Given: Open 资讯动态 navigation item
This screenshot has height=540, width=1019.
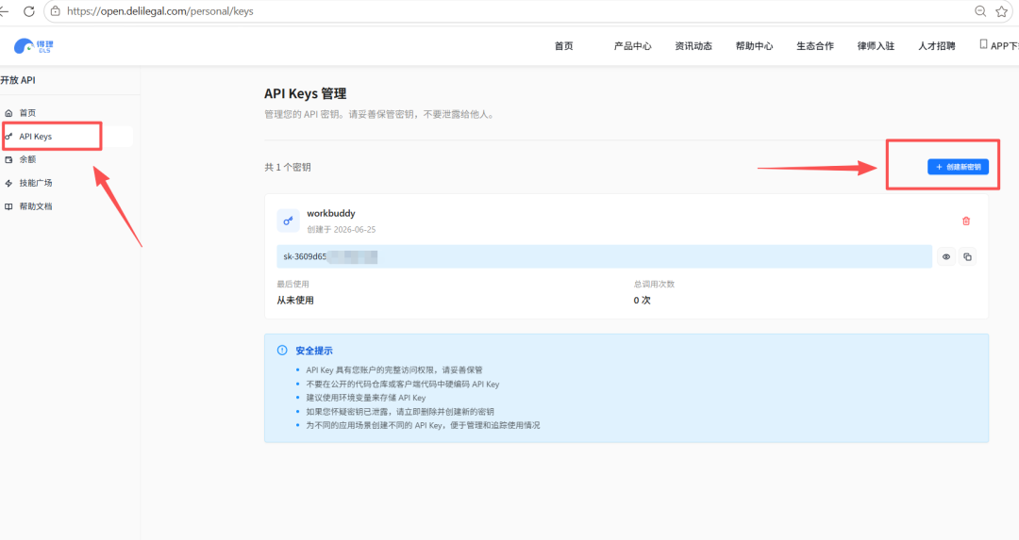Looking at the screenshot, I should [693, 46].
